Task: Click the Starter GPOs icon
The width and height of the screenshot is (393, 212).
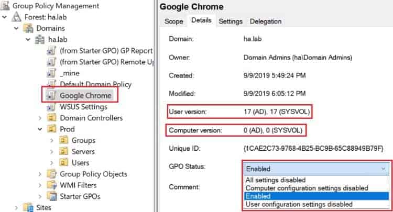Action: (x=52, y=196)
